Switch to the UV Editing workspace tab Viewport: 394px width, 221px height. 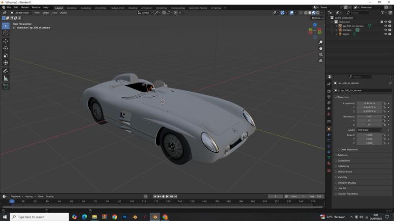point(100,8)
